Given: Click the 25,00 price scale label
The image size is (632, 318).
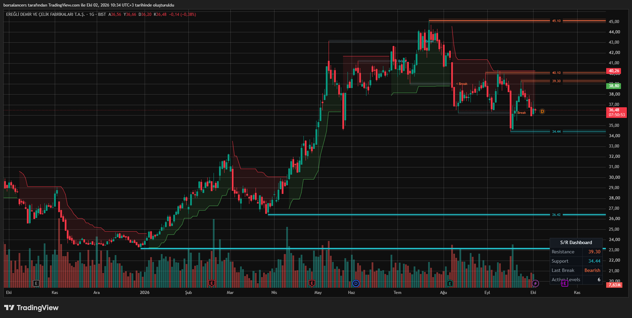Looking at the screenshot, I should [614, 229].
